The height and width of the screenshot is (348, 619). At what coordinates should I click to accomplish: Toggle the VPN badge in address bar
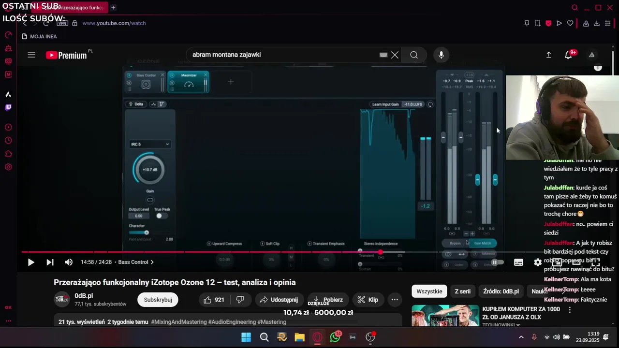coord(62,23)
